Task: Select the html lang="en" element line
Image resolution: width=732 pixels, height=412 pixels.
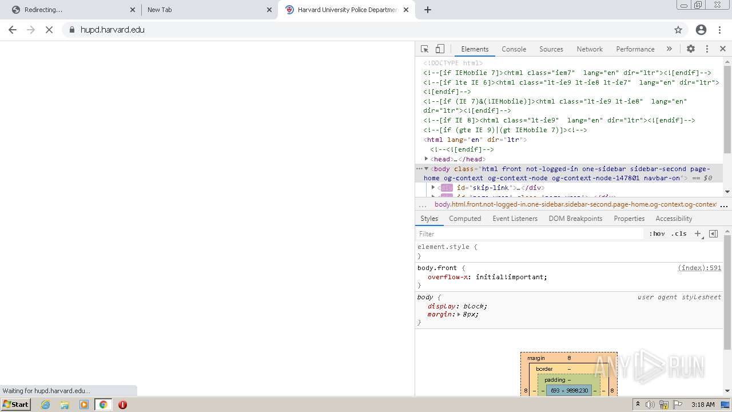Action: [475, 140]
